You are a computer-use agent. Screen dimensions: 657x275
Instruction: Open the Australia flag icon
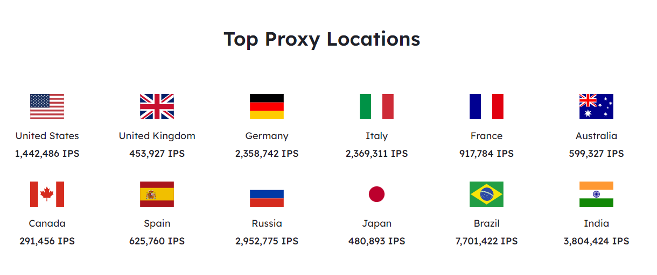596,106
